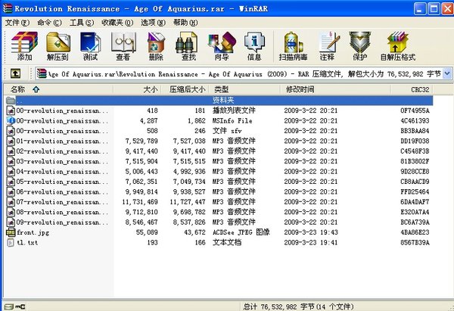Screen dimensions: 454x311
Task: Click the address bar path field
Action: pyautogui.click(x=244, y=74)
